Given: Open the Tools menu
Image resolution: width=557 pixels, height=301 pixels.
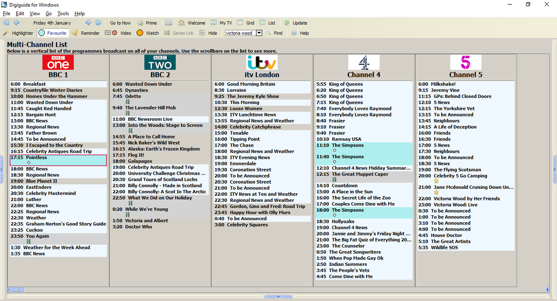Looking at the screenshot, I should 63,13.
